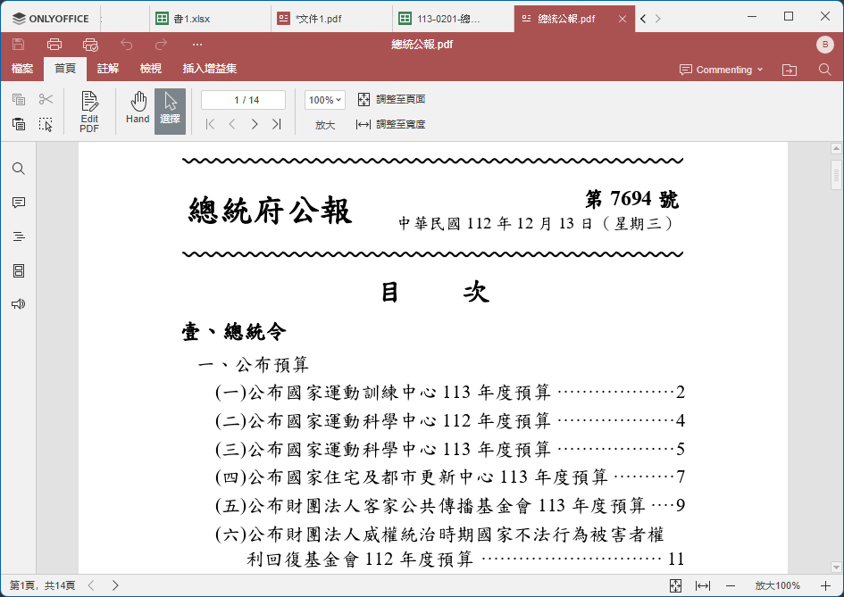
Task: Open the search panel in left sidebar
Action: click(x=18, y=169)
